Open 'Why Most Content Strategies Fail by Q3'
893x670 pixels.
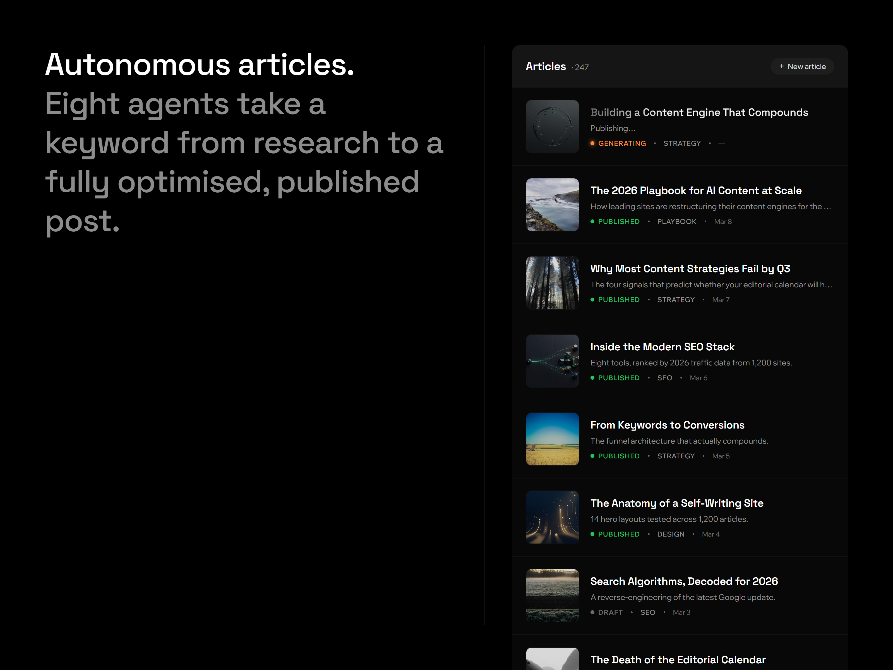pyautogui.click(x=690, y=269)
